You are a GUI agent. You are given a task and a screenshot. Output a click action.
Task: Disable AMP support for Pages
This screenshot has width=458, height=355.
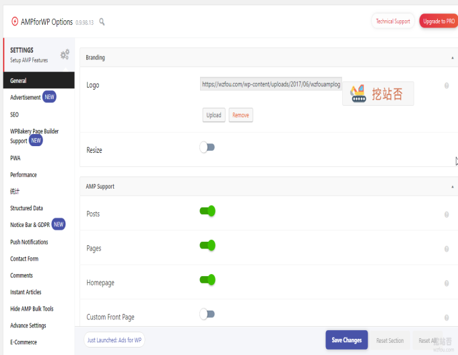point(207,245)
